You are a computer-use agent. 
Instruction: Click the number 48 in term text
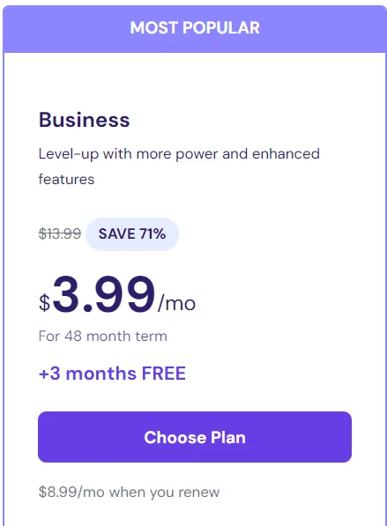[73, 336]
